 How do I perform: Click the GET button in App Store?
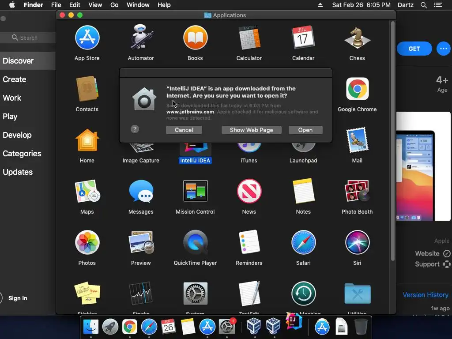(414, 49)
